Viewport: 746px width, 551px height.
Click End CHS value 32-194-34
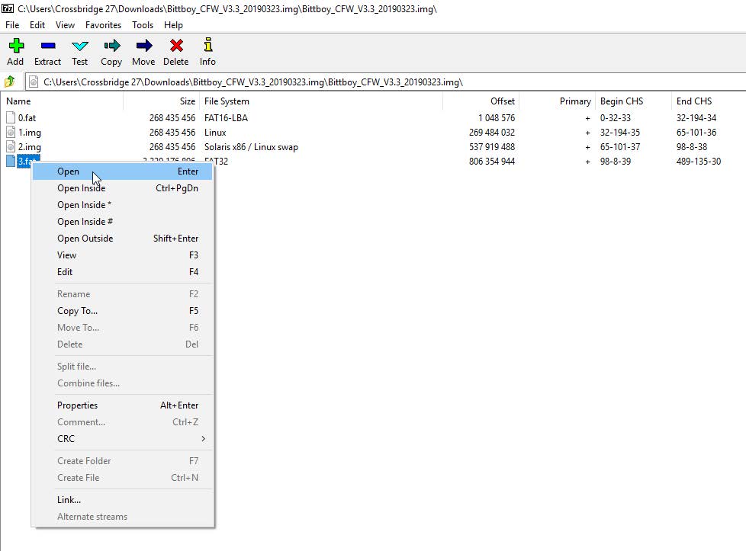(696, 118)
